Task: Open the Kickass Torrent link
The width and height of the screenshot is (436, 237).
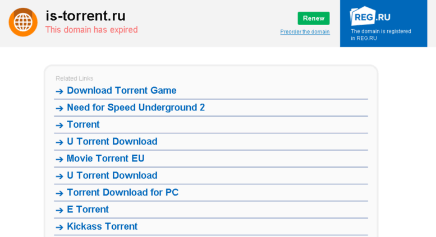Action: coord(102,226)
